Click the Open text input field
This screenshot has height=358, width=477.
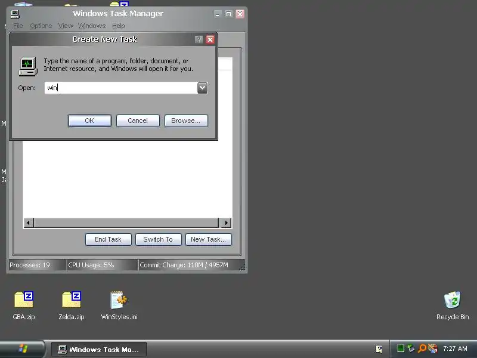tap(121, 88)
